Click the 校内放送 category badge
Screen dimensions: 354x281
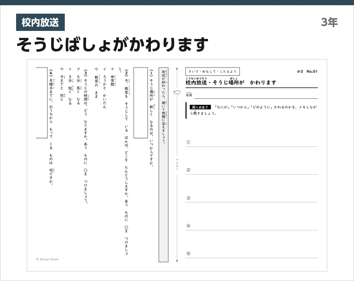pyautogui.click(x=40, y=22)
